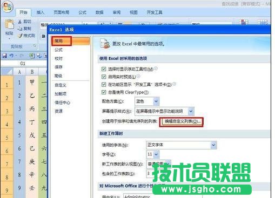Click the Cut (剪切) scissors icon
This screenshot has width=275, height=198.
(20, 22)
